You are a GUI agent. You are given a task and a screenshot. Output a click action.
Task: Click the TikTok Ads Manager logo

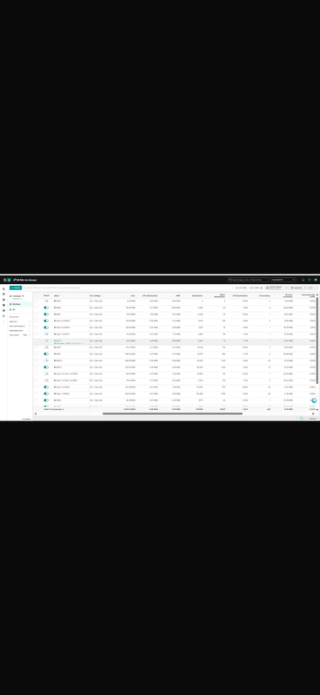click(25, 280)
